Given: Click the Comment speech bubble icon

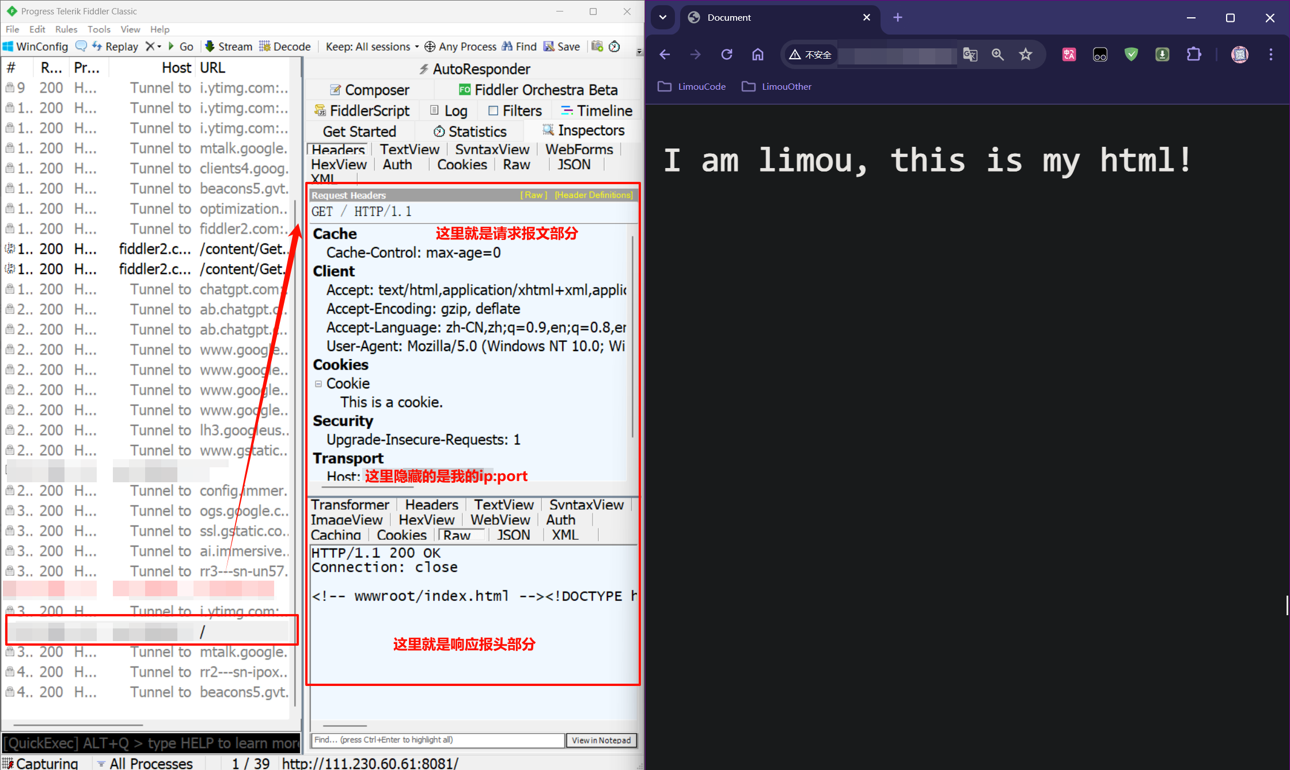Looking at the screenshot, I should (81, 46).
